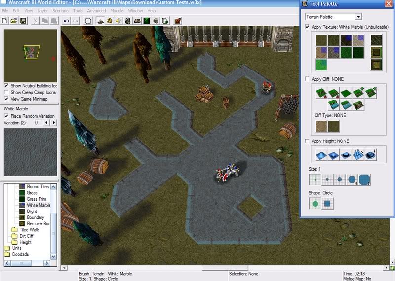Set brush to the third size button
Screen dimensions: 395x281
340,179
